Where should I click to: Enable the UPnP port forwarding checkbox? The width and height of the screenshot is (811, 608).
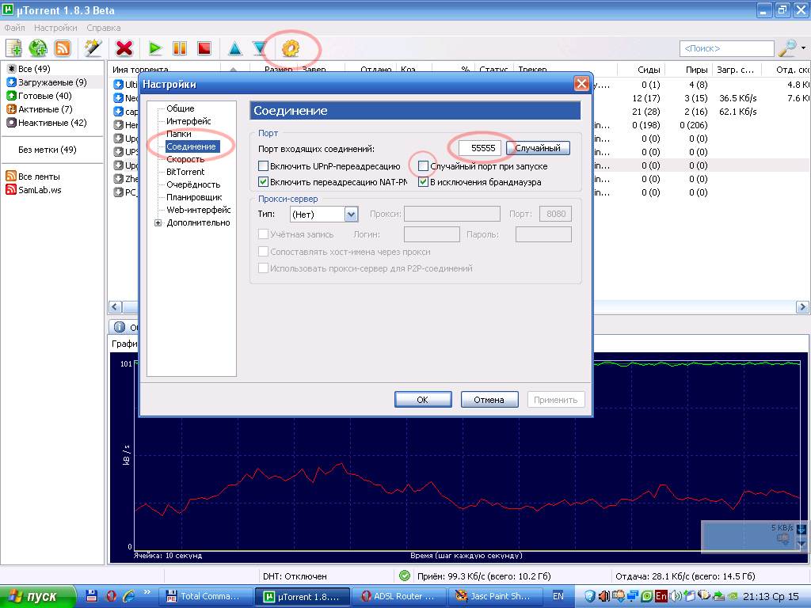pyautogui.click(x=264, y=166)
